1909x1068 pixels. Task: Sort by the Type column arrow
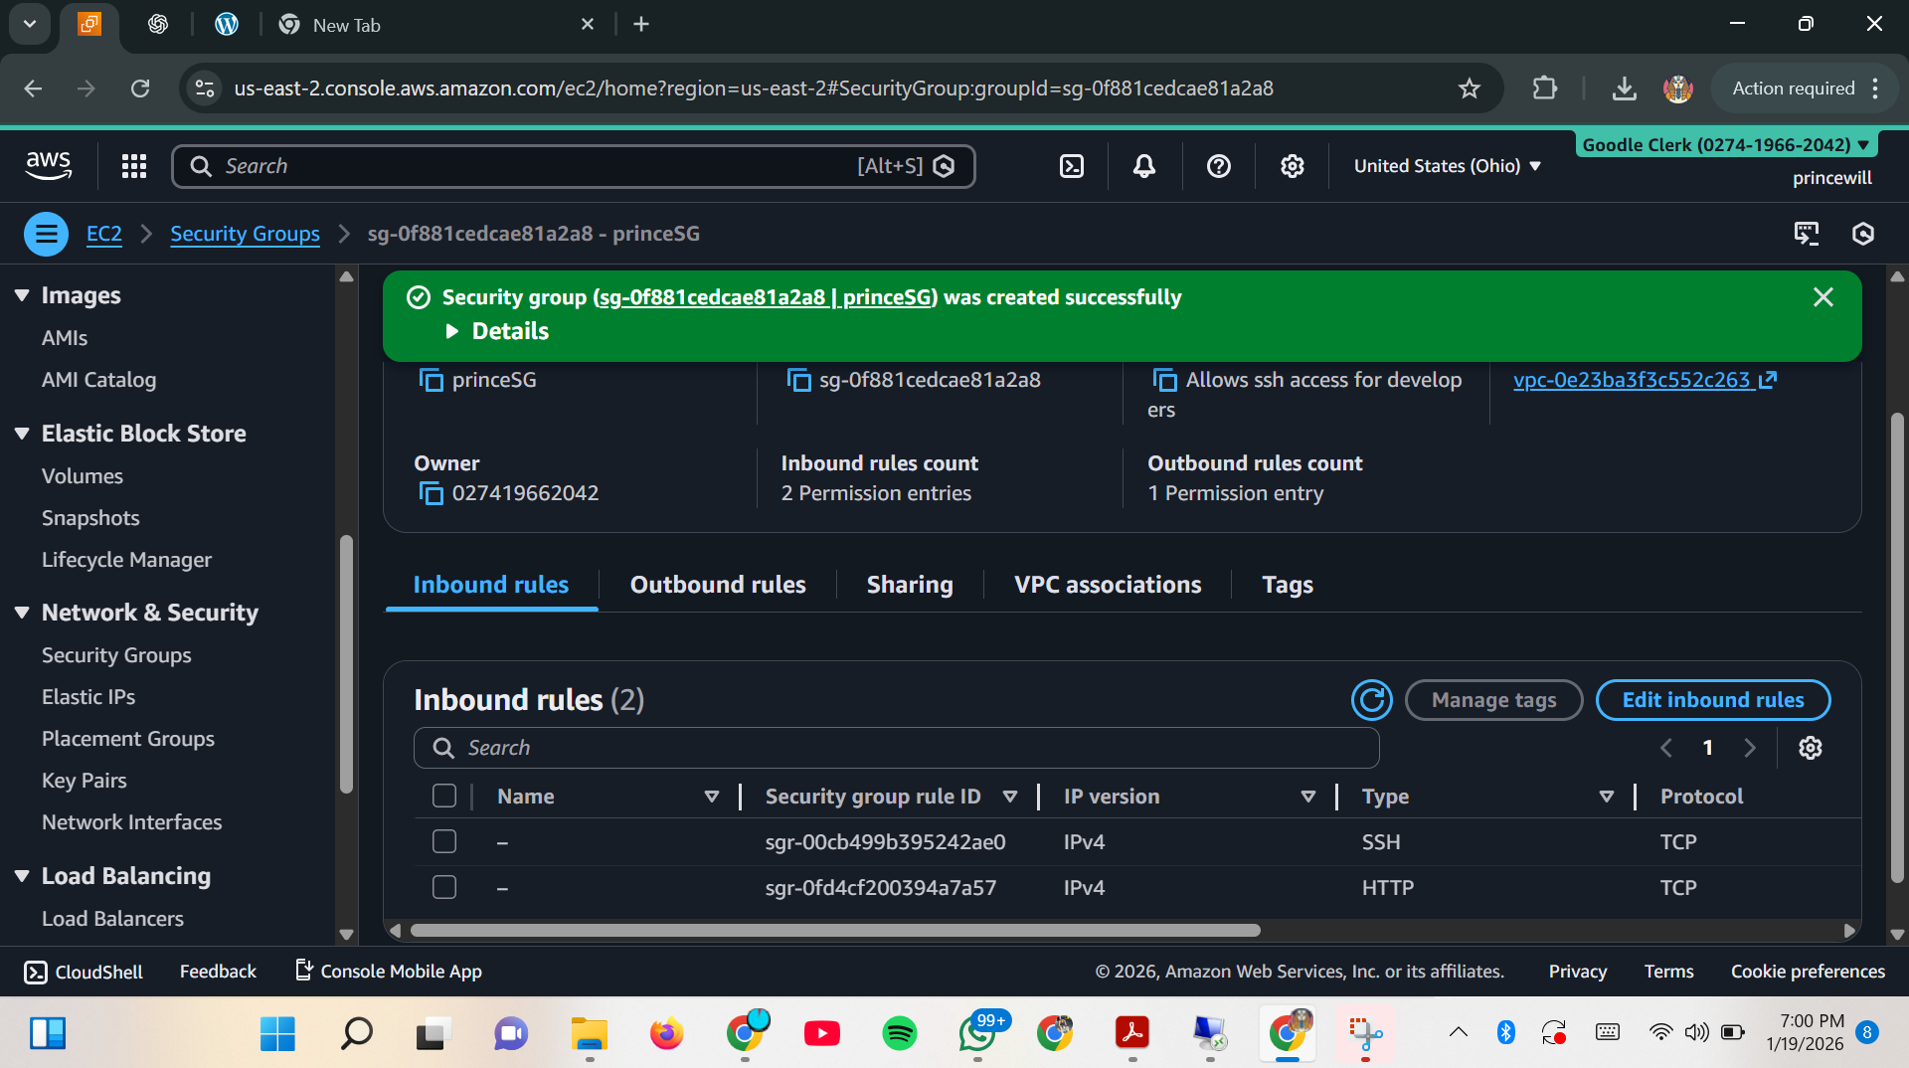[1607, 797]
